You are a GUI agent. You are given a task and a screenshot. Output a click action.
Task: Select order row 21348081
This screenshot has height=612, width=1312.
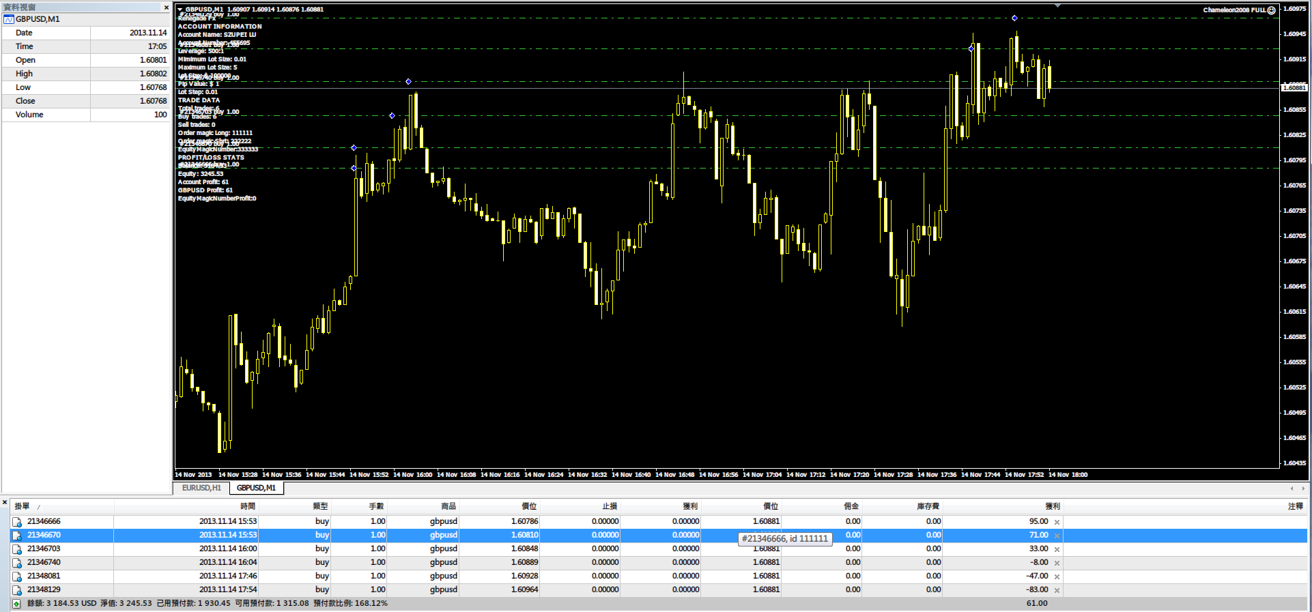(659, 577)
